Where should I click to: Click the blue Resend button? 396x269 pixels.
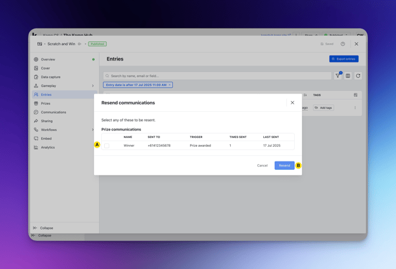[284, 165]
